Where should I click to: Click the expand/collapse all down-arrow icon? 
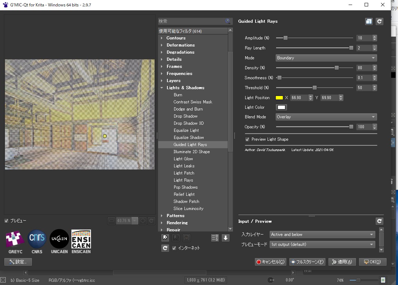tap(225, 238)
